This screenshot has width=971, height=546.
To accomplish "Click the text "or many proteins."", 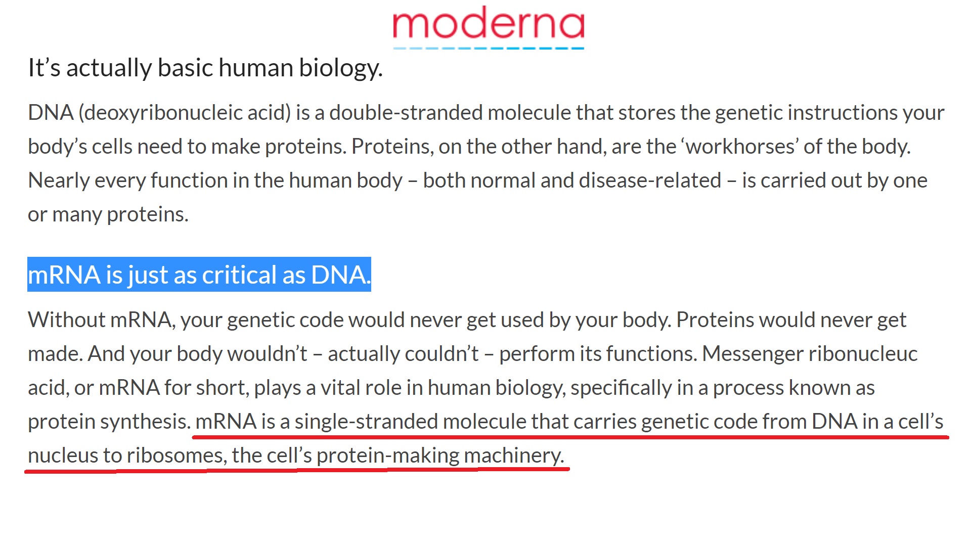I will 108,214.
